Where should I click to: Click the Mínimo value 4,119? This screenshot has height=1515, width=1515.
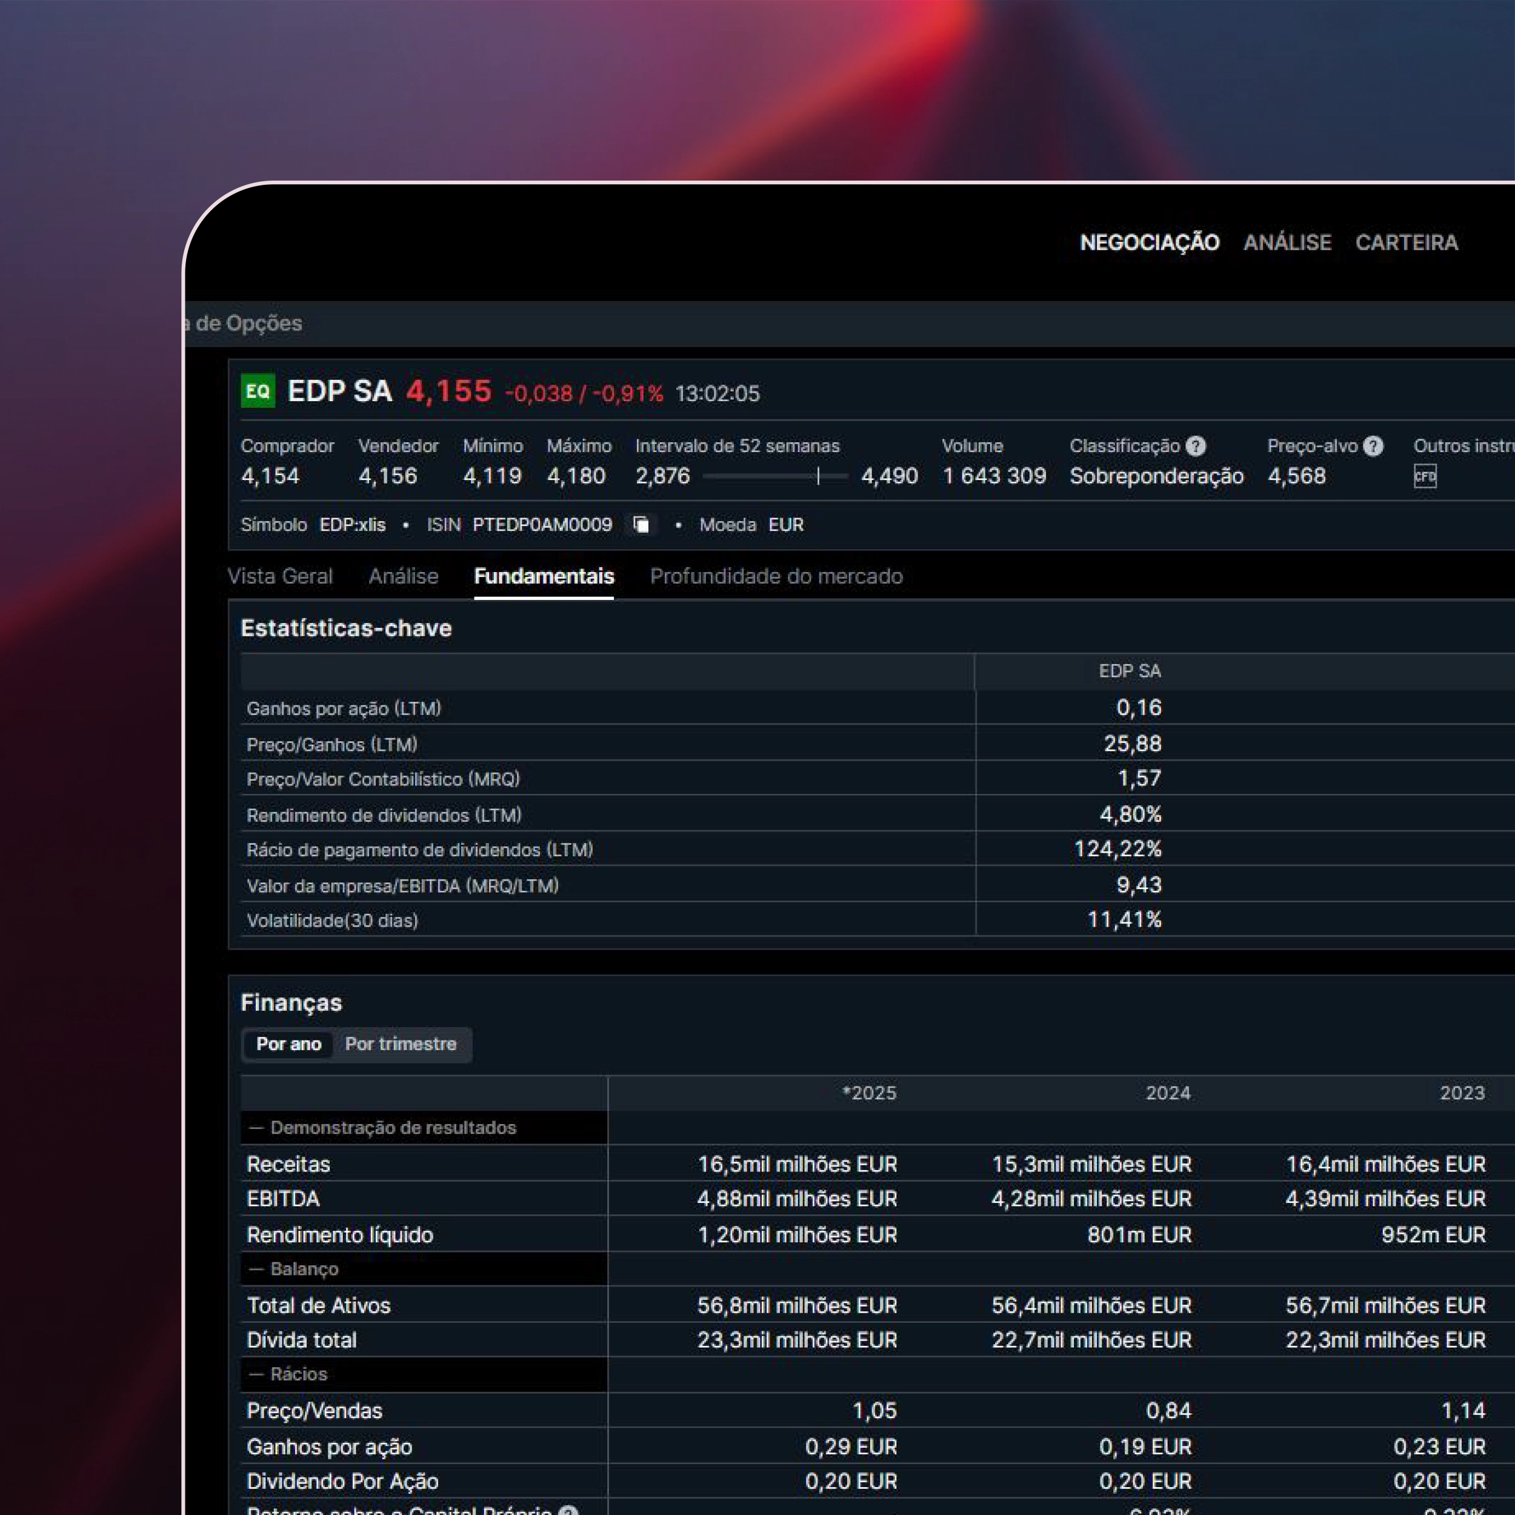pos(493,476)
